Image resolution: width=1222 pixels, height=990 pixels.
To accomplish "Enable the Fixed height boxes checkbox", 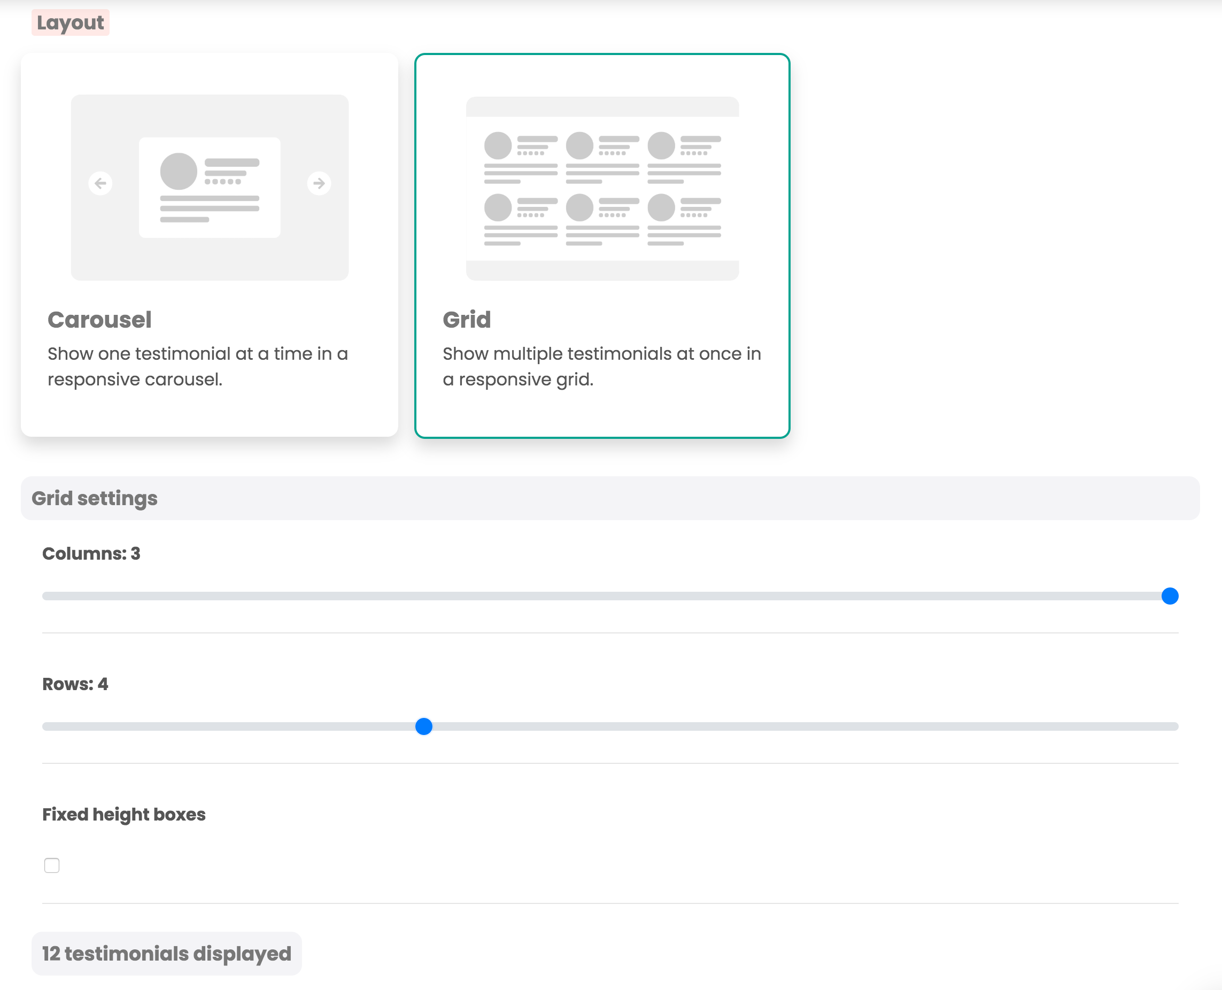I will (x=52, y=865).
